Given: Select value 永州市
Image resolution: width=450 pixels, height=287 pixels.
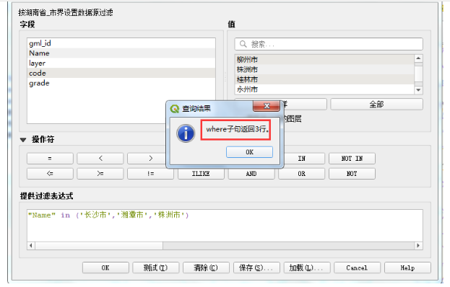Looking at the screenshot, I should (324, 89).
